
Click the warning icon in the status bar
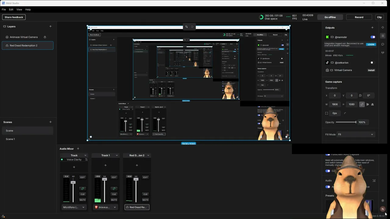[x=3, y=216]
